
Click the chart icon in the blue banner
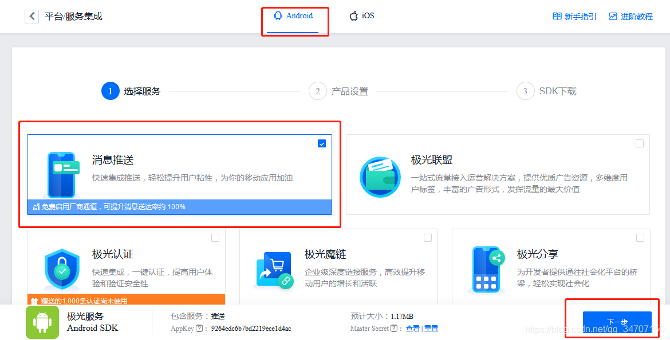(x=36, y=207)
